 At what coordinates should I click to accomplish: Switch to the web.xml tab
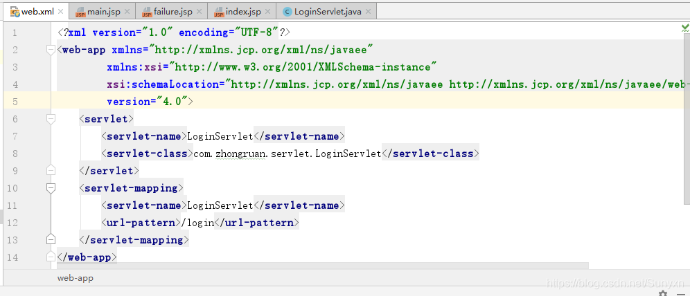pyautogui.click(x=35, y=12)
